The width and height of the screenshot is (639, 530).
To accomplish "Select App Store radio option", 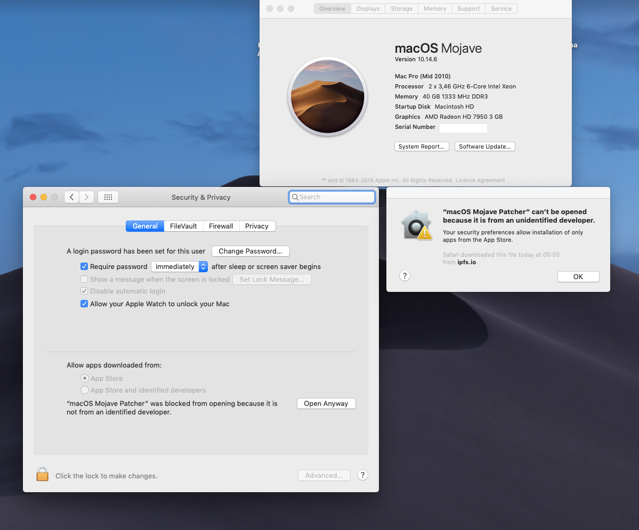I will point(85,378).
